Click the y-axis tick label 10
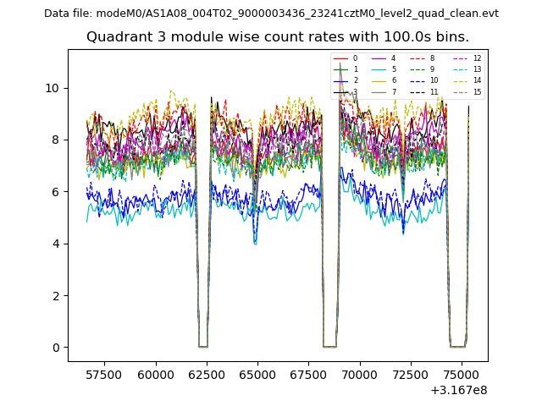Viewport: 542px width, 406px height. pos(53,88)
